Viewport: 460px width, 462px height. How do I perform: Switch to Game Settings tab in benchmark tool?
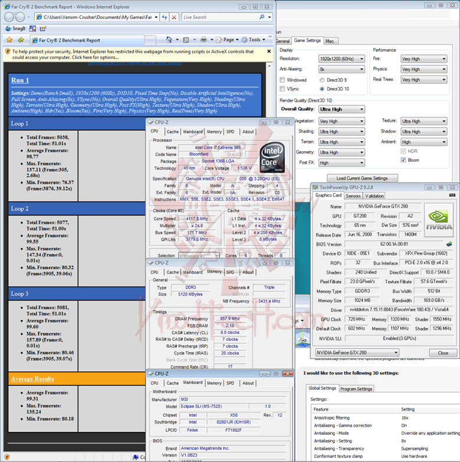pos(307,40)
